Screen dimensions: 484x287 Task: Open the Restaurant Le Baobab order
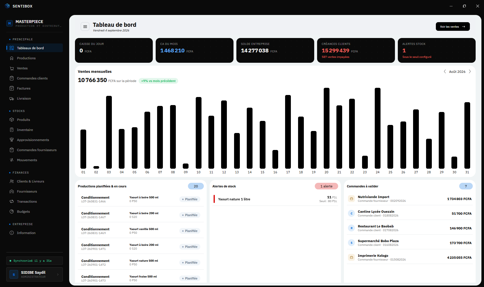tap(410, 228)
